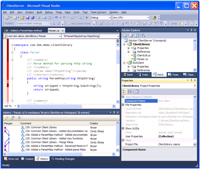Click the refresh icon in History toolbar
This screenshot has height=169, width=200.
(x=7, y=118)
